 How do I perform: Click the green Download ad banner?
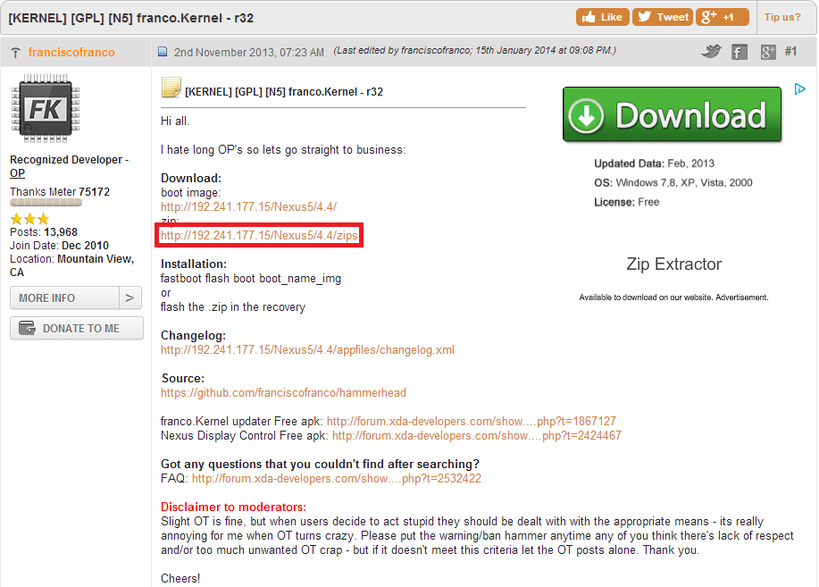672,114
